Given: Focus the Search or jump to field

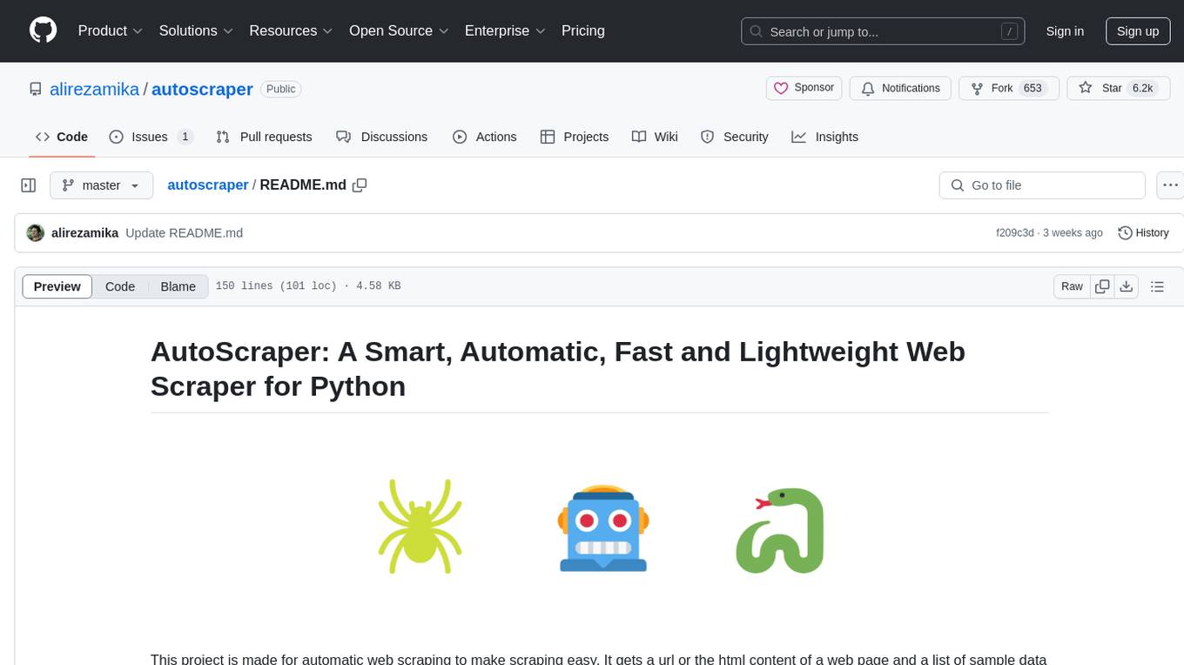Looking at the screenshot, I should click(x=883, y=31).
